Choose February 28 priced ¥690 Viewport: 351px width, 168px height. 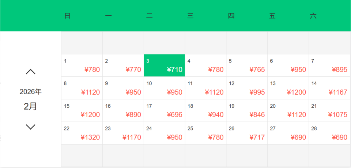coord(329,133)
